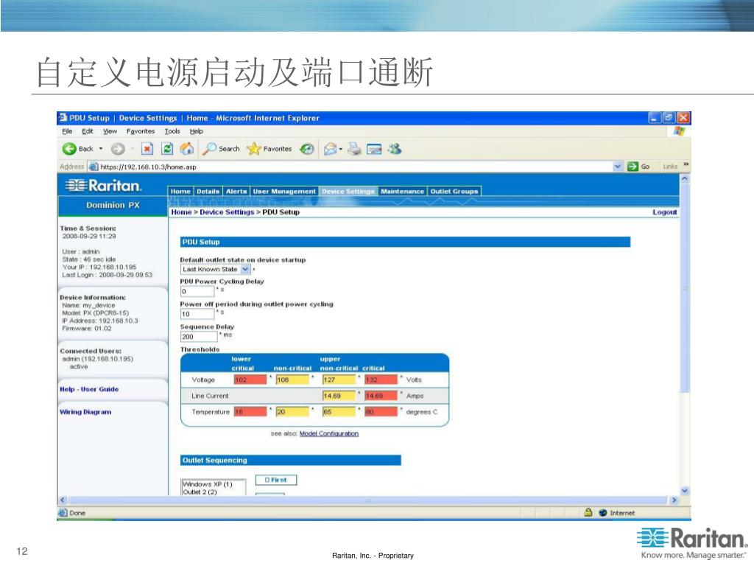Click the browser address URL field
The image size is (754, 566).
click(356, 167)
